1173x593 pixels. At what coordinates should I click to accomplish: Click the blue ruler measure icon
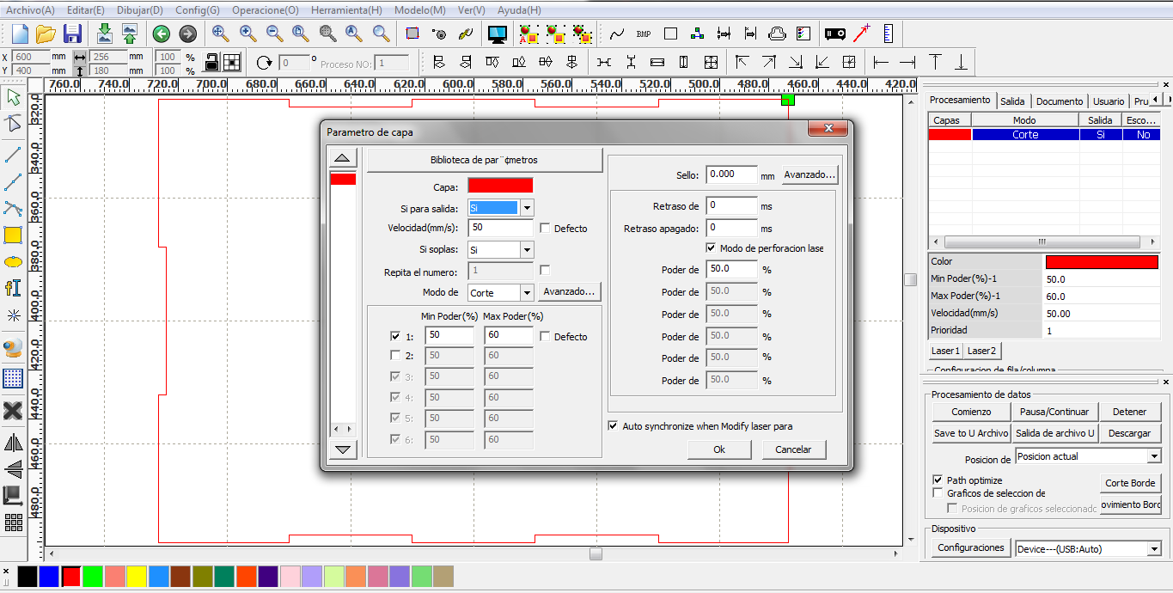coord(888,34)
